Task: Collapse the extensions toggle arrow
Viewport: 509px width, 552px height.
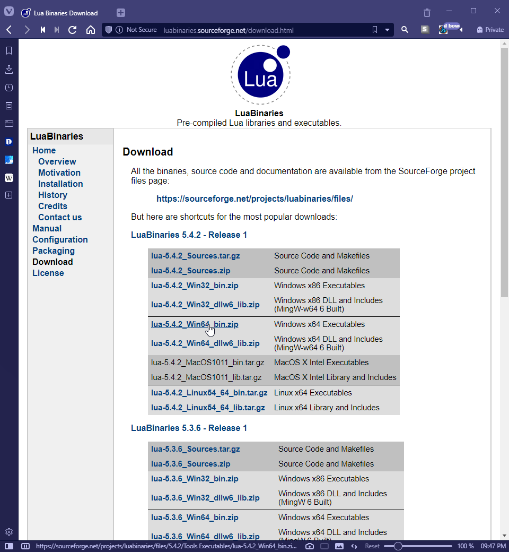Action: click(461, 30)
